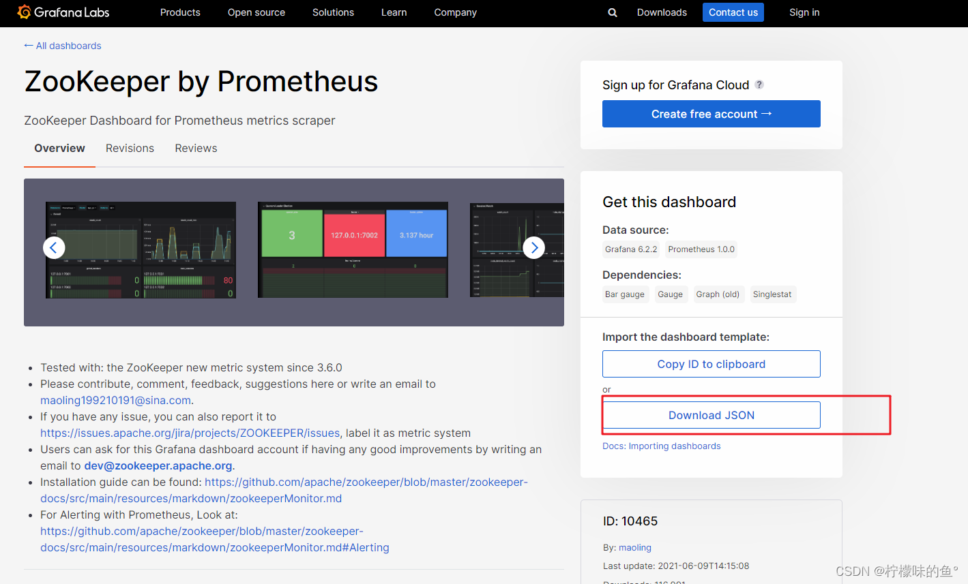
Task: Open the Learn menu
Action: pos(394,12)
